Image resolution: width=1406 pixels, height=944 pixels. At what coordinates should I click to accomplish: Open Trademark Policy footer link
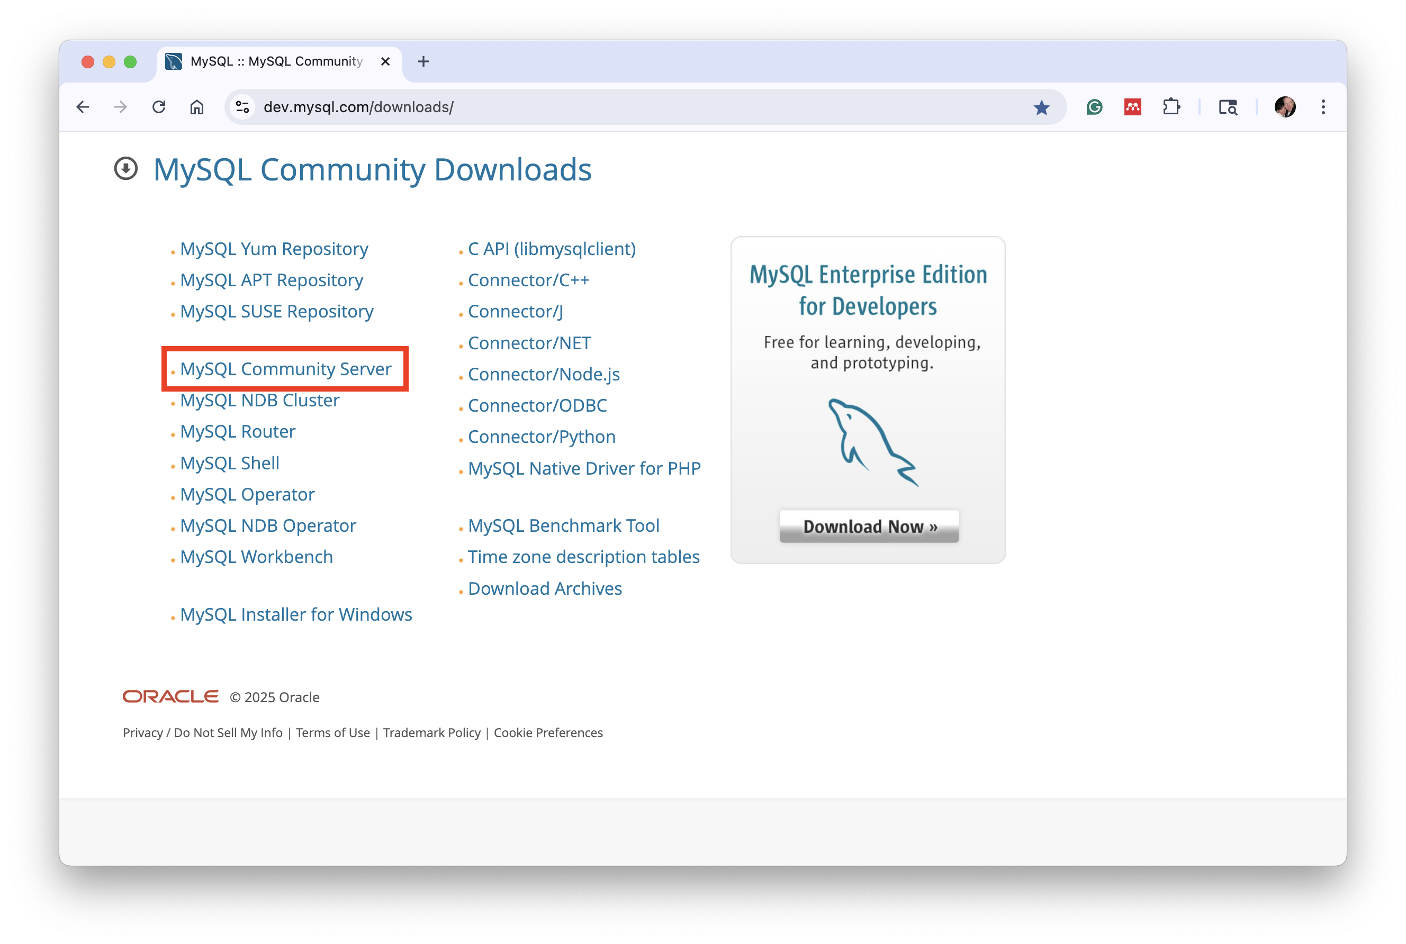tap(432, 732)
